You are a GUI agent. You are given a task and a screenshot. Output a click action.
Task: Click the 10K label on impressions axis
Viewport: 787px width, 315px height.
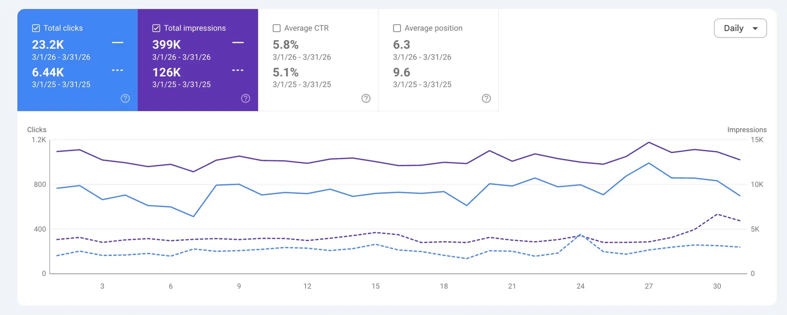coord(756,185)
